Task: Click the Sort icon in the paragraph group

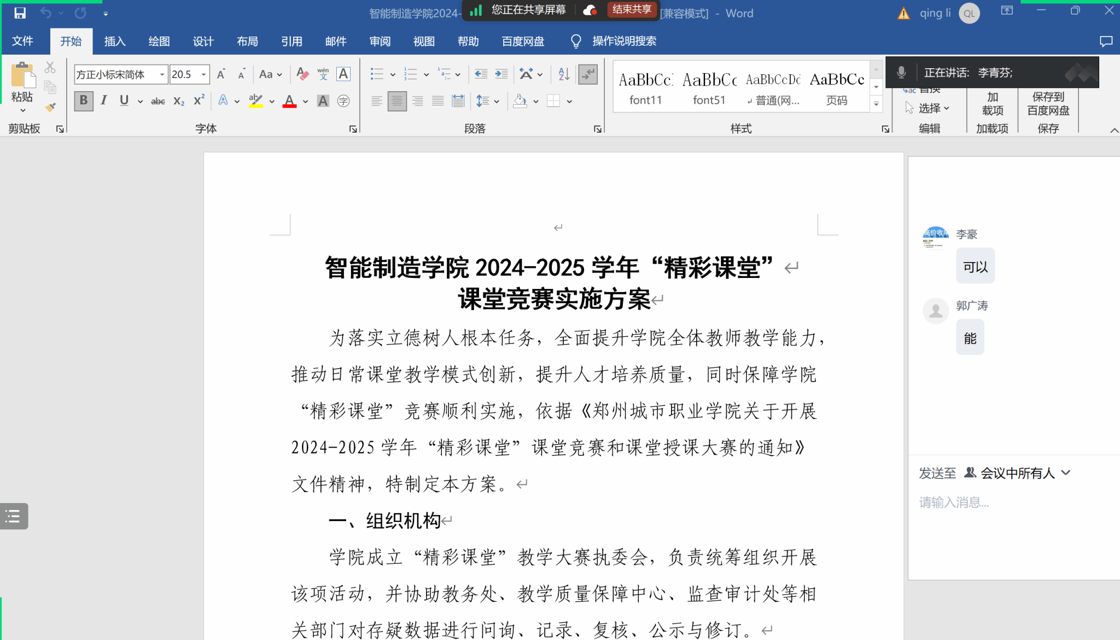Action: click(563, 74)
